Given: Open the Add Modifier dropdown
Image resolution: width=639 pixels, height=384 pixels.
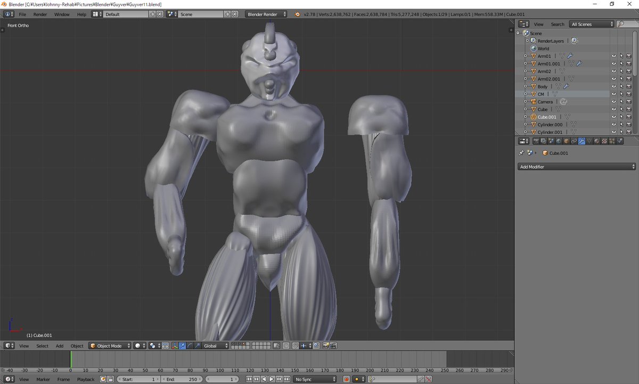Looking at the screenshot, I should 577,167.
